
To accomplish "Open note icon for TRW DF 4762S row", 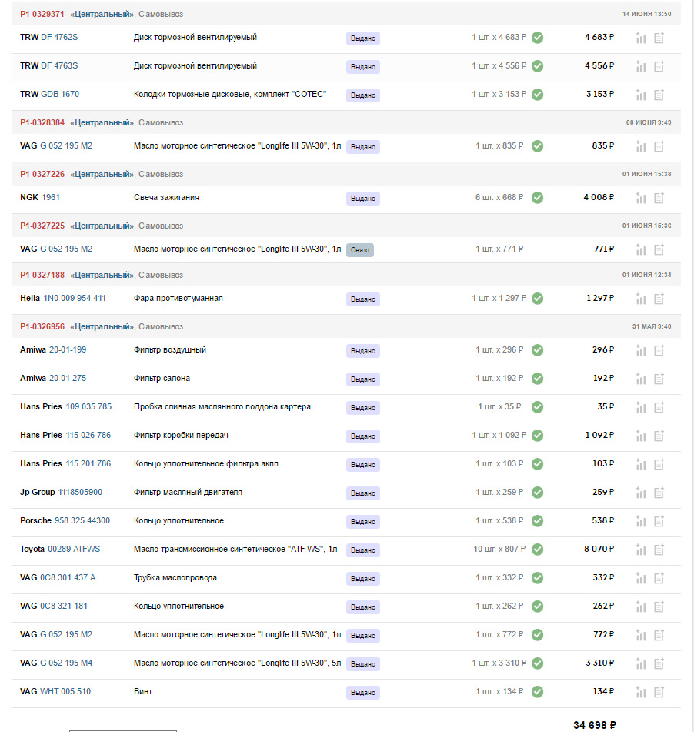I will [x=659, y=38].
